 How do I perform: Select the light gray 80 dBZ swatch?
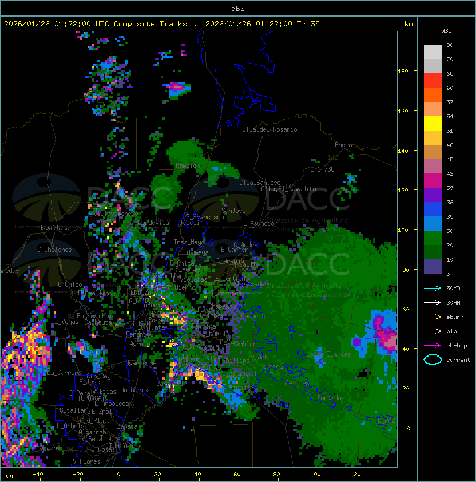point(433,52)
